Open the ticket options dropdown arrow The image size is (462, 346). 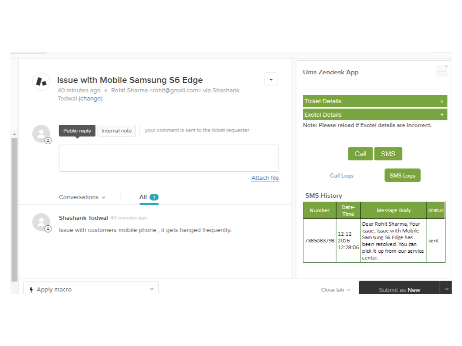tap(271, 79)
